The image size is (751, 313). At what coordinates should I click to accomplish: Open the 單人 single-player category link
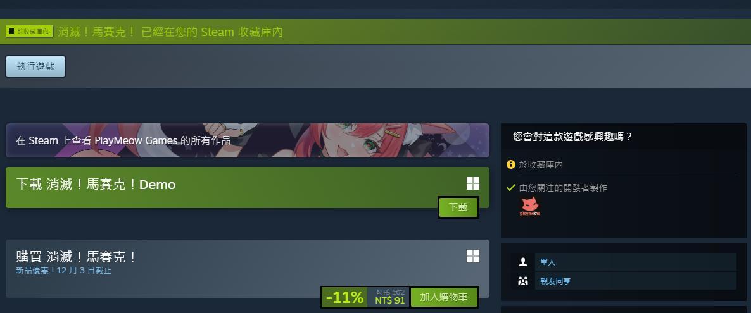[548, 262]
